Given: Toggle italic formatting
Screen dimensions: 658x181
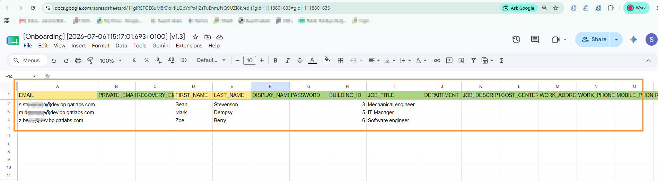Looking at the screenshot, I should click(288, 61).
